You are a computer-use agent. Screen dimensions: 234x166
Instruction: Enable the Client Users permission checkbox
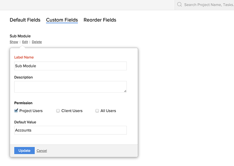[58, 111]
